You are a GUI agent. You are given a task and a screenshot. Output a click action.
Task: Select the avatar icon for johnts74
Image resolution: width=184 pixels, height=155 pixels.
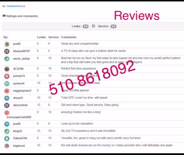[7, 76]
